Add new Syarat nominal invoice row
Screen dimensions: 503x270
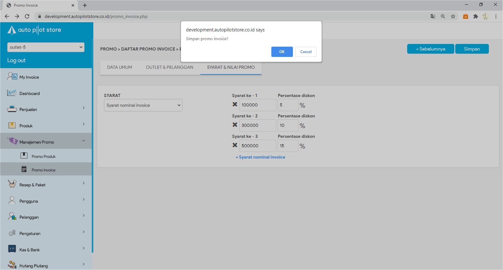click(x=260, y=157)
